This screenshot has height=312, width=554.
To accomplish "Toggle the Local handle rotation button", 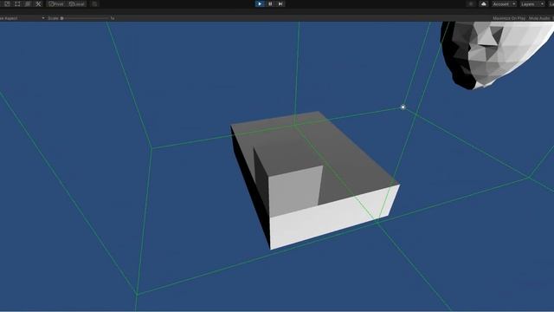I will coord(77,3).
